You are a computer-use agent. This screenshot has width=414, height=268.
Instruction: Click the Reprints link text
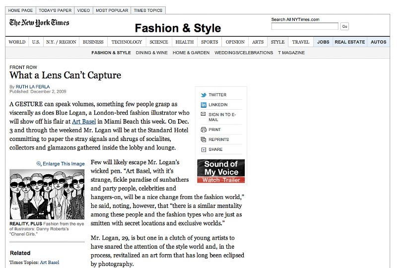point(218,139)
